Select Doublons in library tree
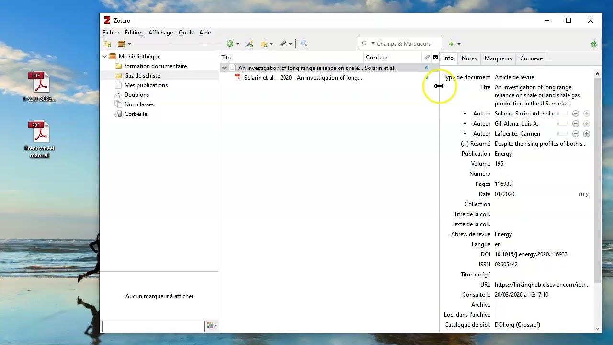The width and height of the screenshot is (613, 345). click(136, 95)
